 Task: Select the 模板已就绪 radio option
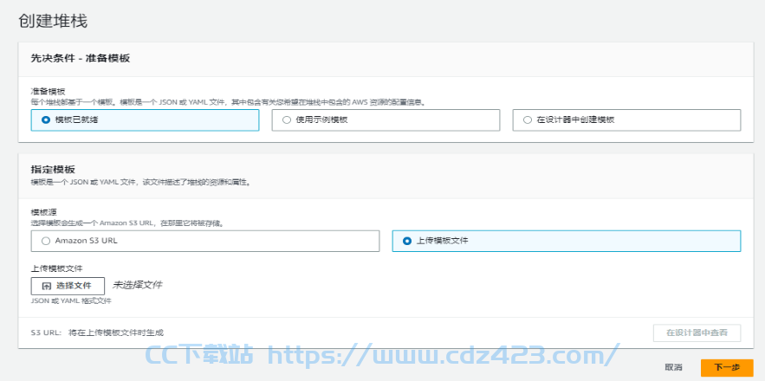coord(145,120)
